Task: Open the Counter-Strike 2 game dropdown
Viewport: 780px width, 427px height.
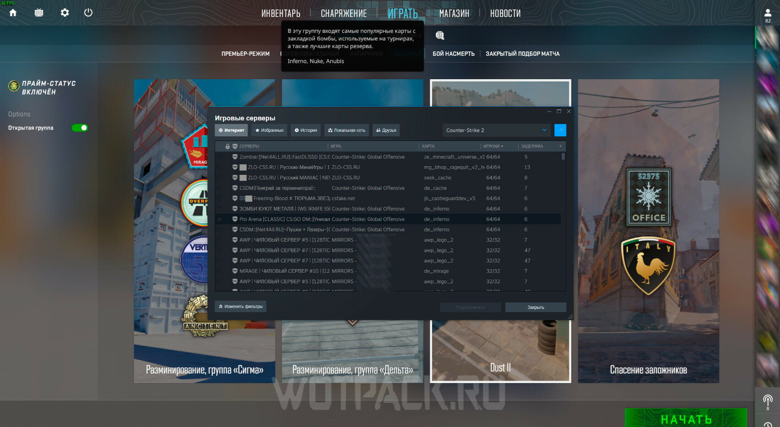Action: pos(496,130)
